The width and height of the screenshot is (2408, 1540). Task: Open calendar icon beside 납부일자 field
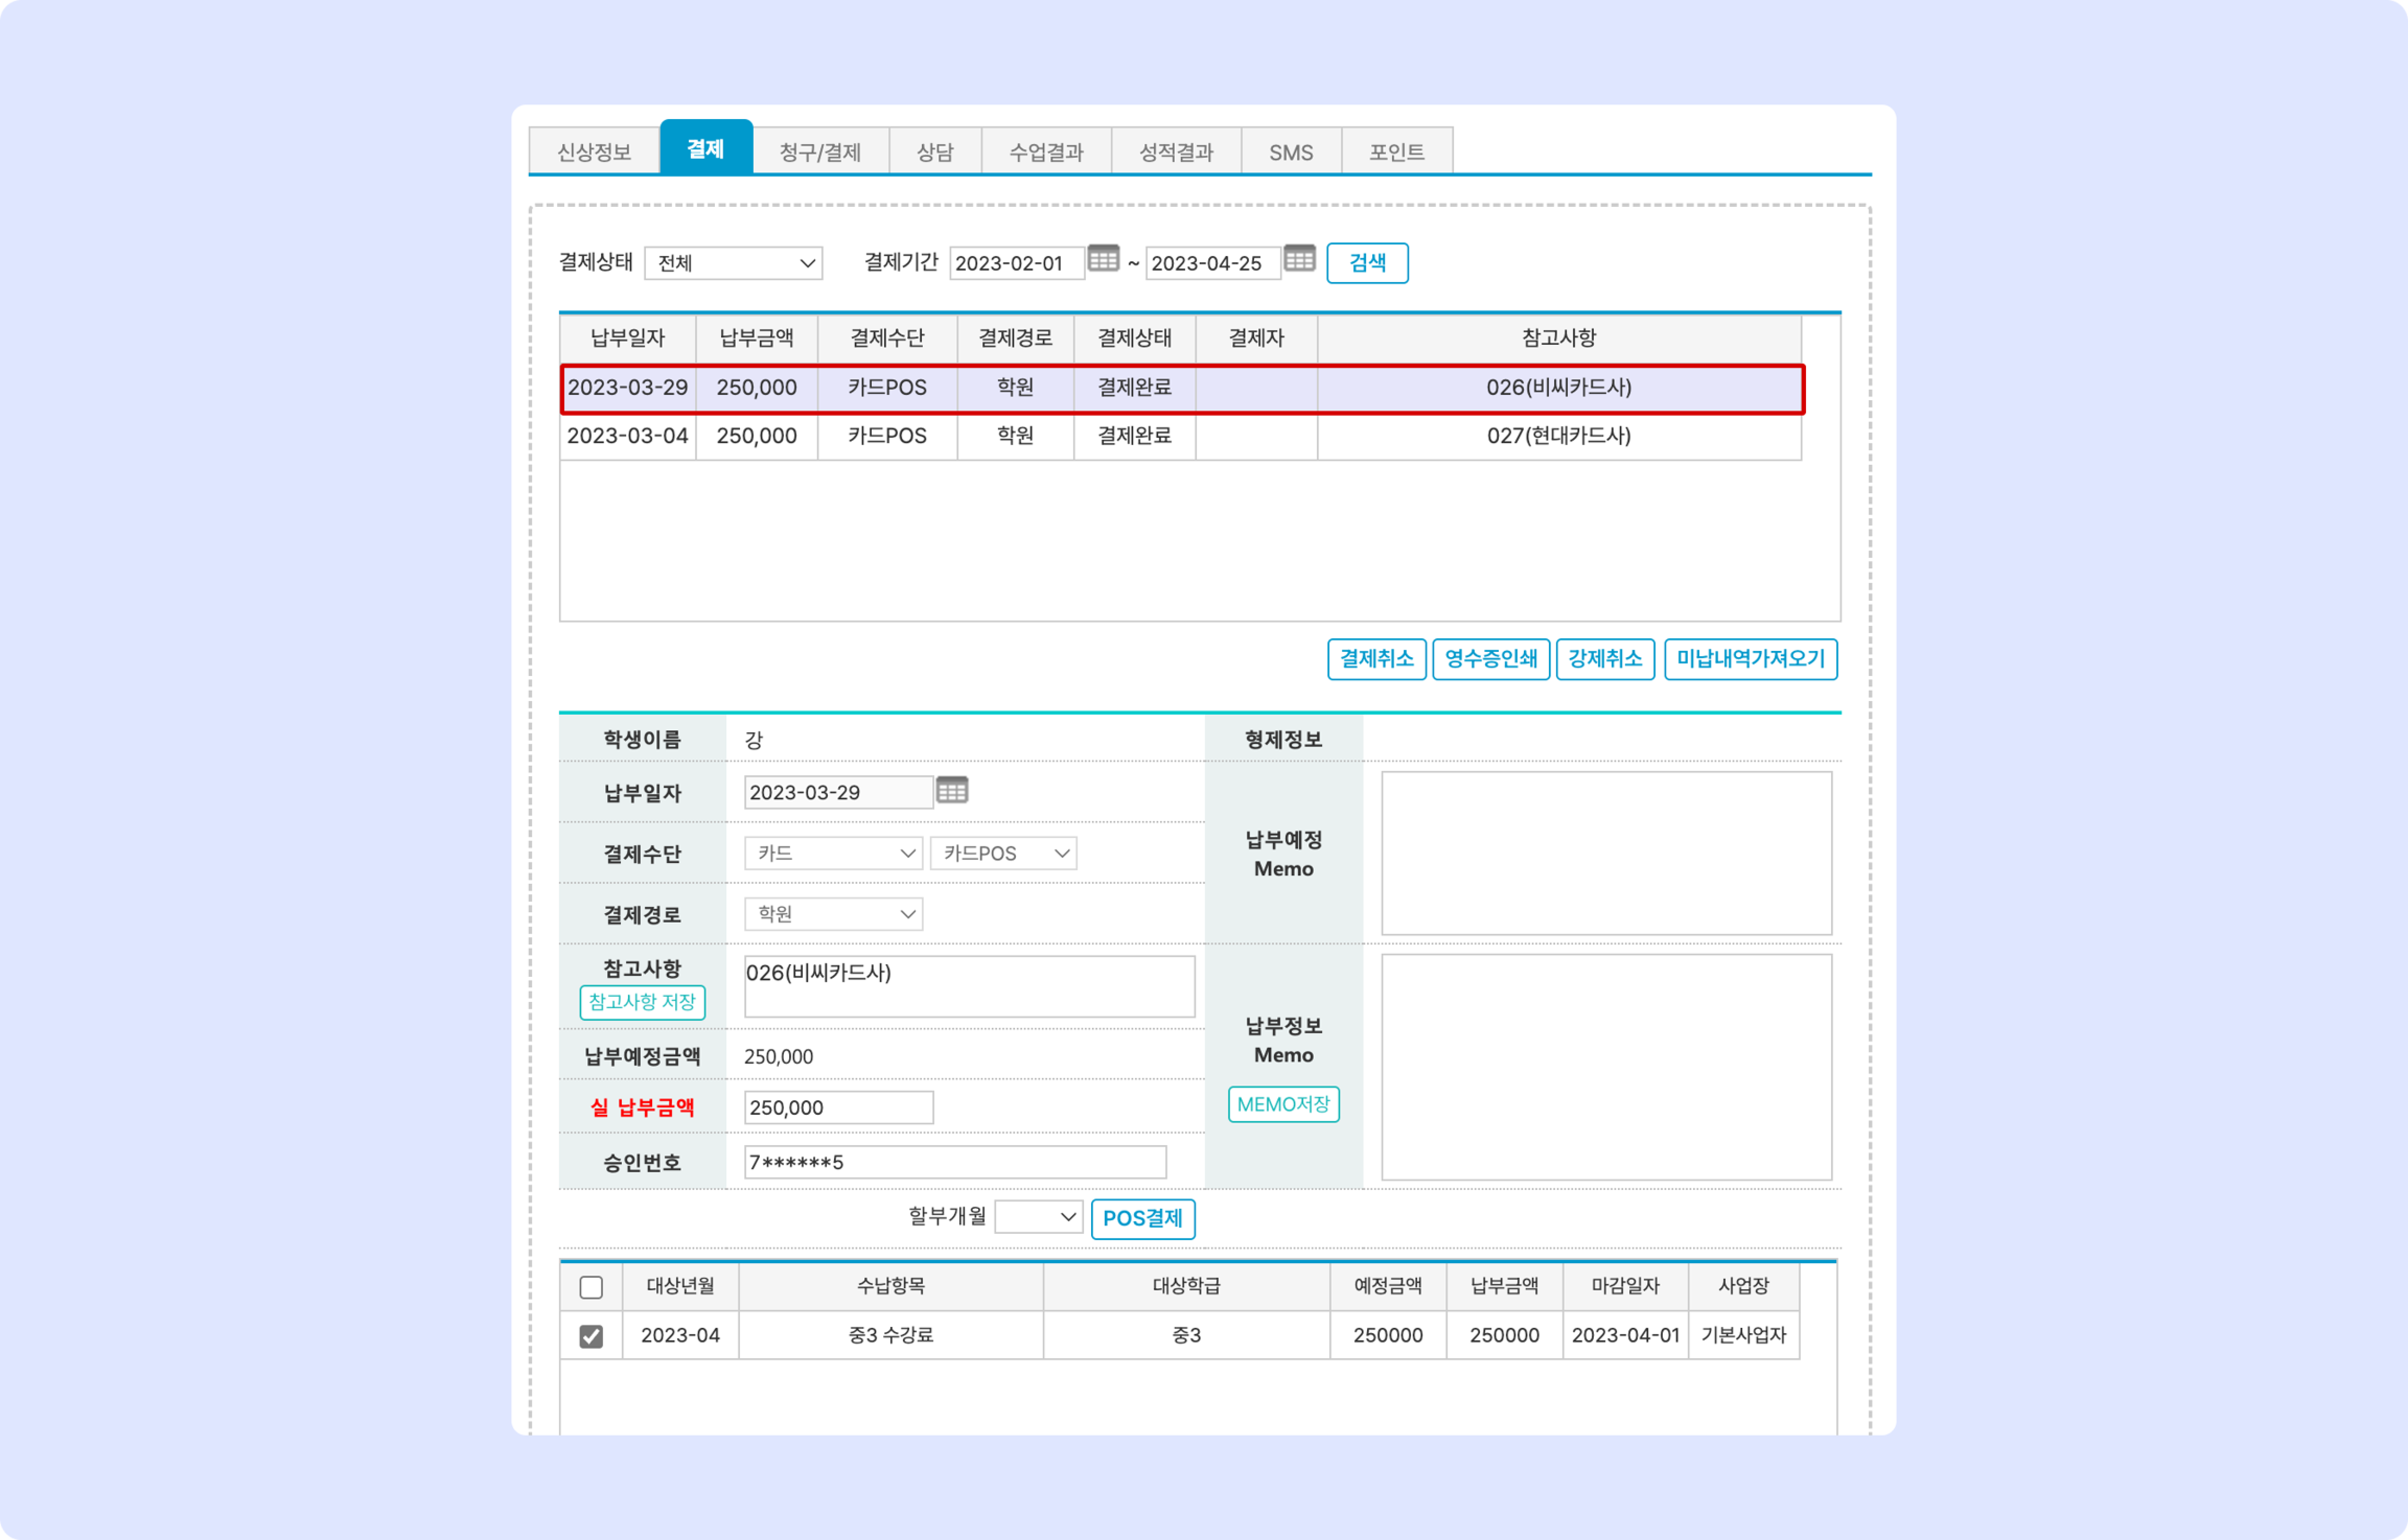coord(952,791)
